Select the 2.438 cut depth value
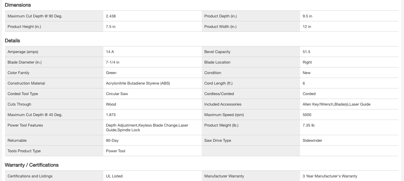This screenshot has width=404, height=181. point(111,16)
